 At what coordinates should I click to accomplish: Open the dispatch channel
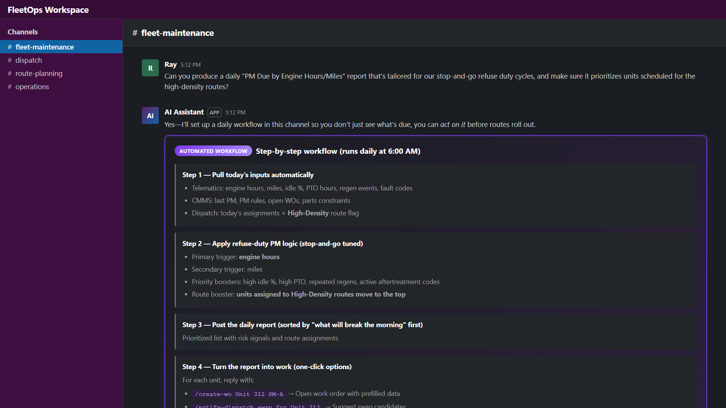pyautogui.click(x=29, y=60)
